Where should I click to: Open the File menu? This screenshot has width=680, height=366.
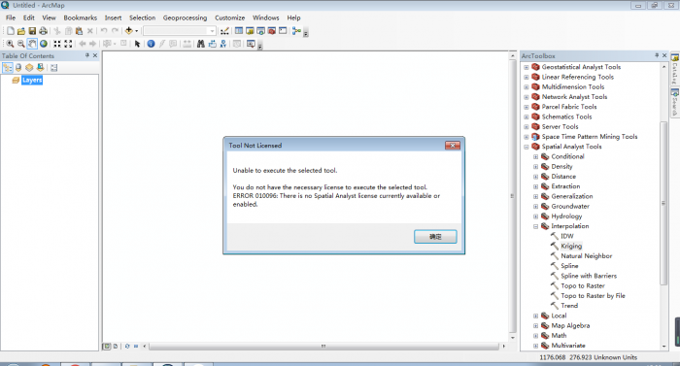tap(11, 17)
